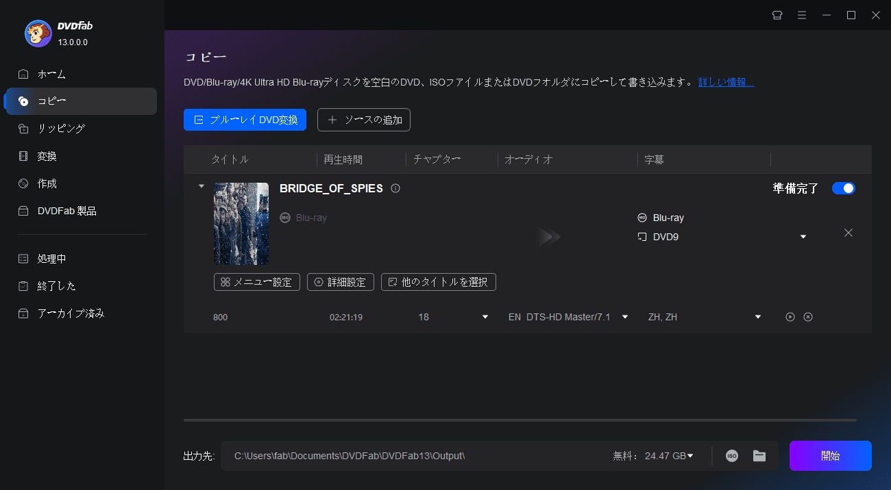
Task: Click title number 800
Action: [220, 318]
